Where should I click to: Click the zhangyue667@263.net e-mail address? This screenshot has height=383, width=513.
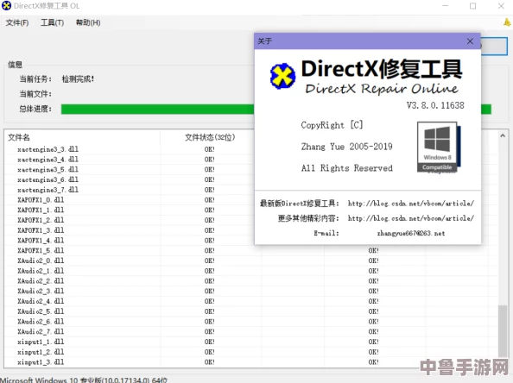411,233
